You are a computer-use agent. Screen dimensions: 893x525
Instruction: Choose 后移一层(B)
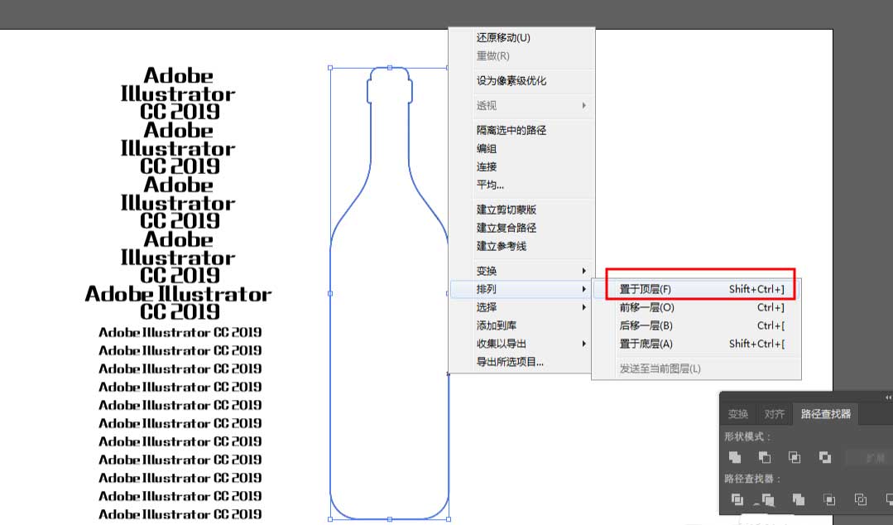tap(697, 325)
